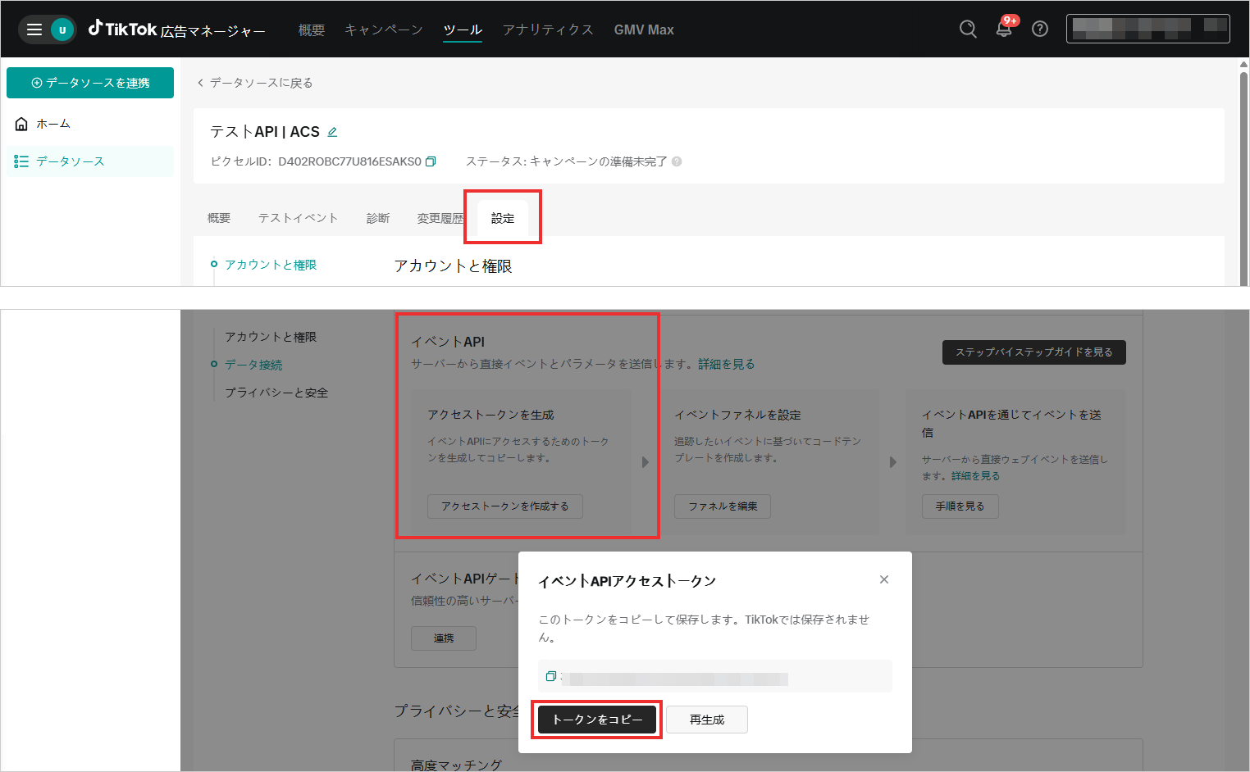This screenshot has height=772, width=1250.
Task: Copy the ピクセルID using the copy icon
Action: click(431, 161)
